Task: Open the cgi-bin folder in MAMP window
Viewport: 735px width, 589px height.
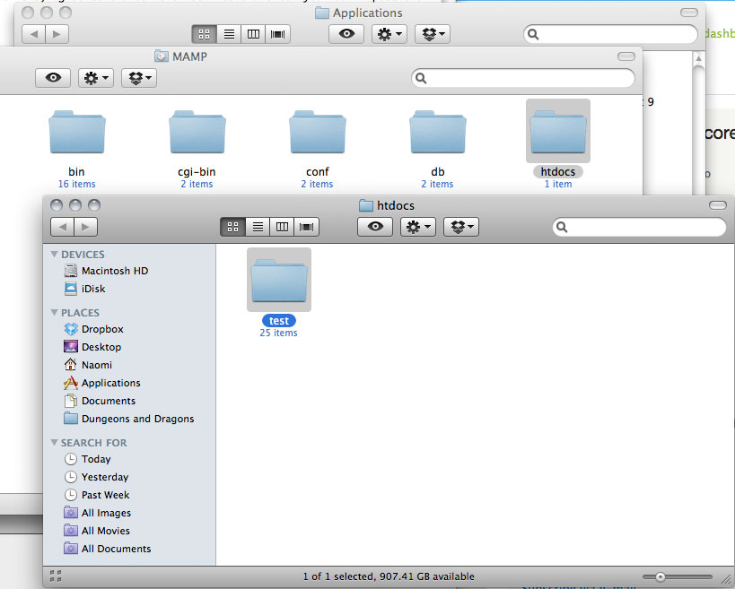Action: pos(197,133)
